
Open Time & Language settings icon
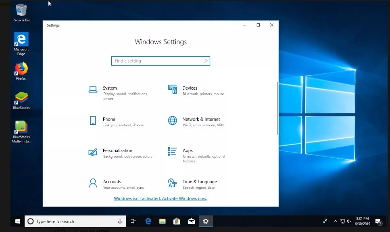(x=172, y=183)
